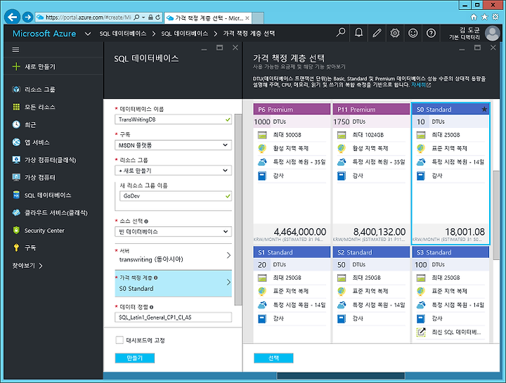Open 서버 transwriting (동아시아) row
The image size is (506, 383).
[173, 256]
